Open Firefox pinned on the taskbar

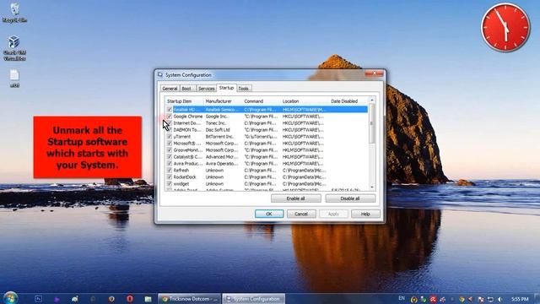coord(111,299)
